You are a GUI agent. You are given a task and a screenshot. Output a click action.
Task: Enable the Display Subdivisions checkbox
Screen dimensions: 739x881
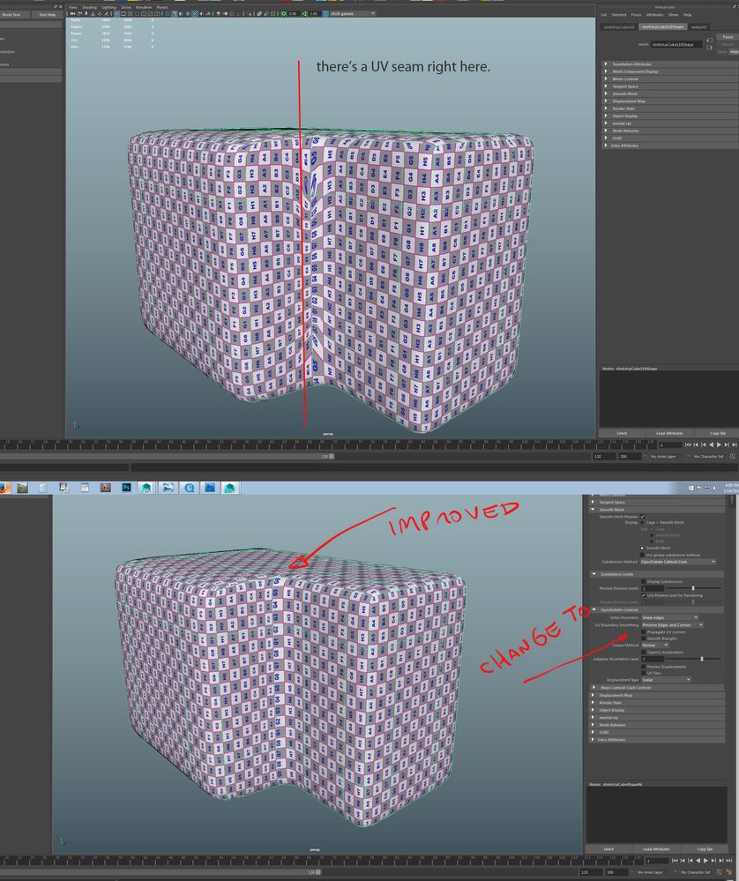click(x=644, y=581)
